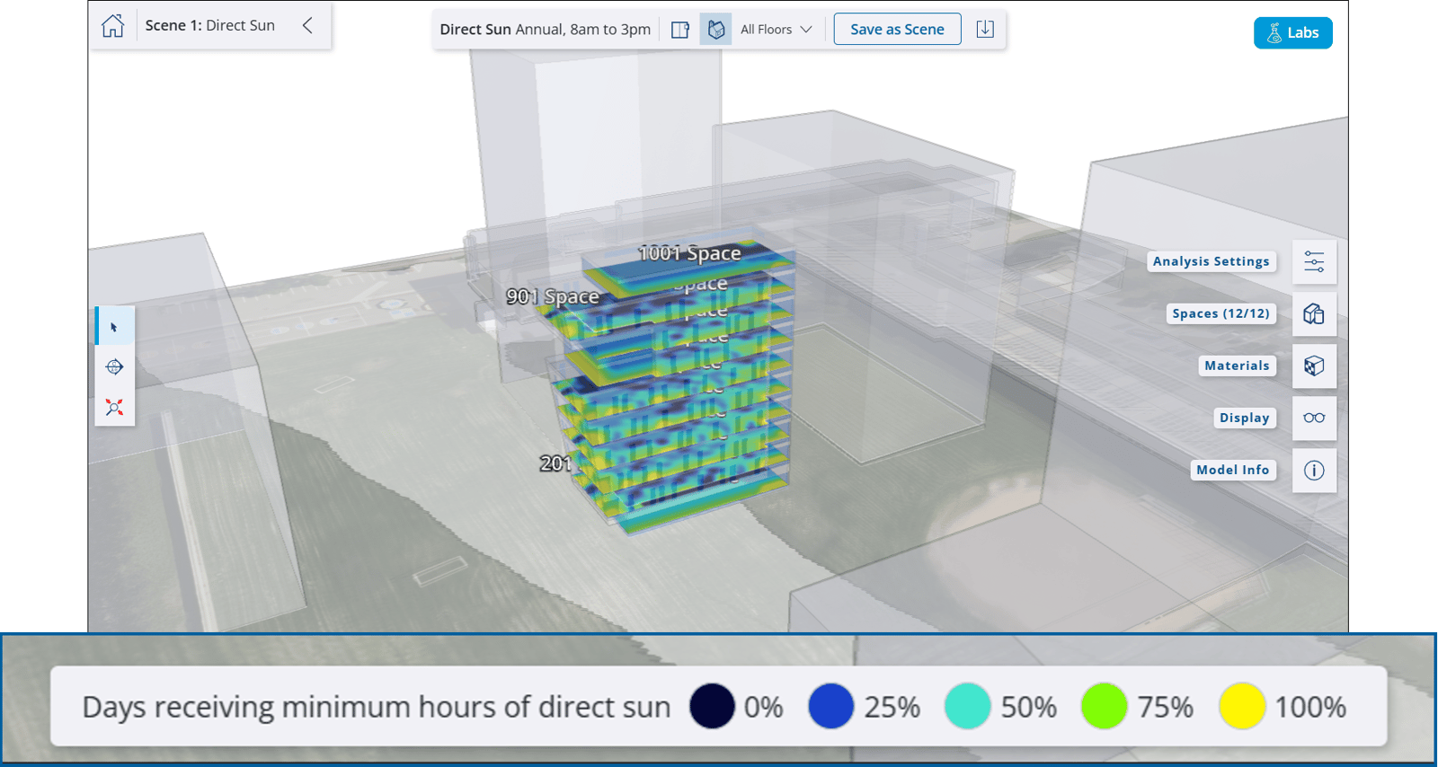Toggle the 3D model view icon
The image size is (1438, 767).
coord(716,30)
